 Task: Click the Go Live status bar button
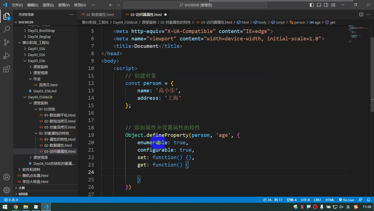[x=346, y=200]
